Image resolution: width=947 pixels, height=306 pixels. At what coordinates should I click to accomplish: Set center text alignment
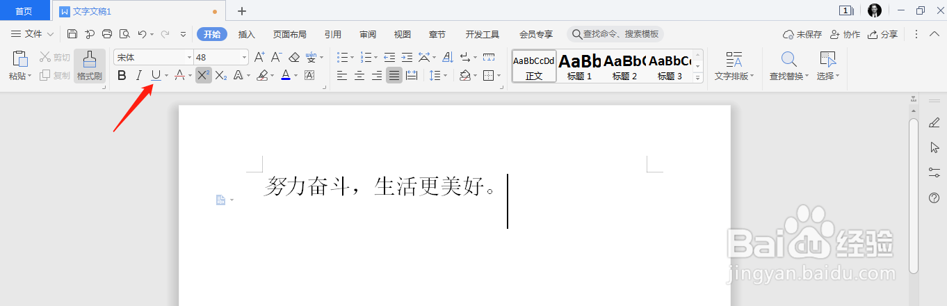tap(359, 75)
